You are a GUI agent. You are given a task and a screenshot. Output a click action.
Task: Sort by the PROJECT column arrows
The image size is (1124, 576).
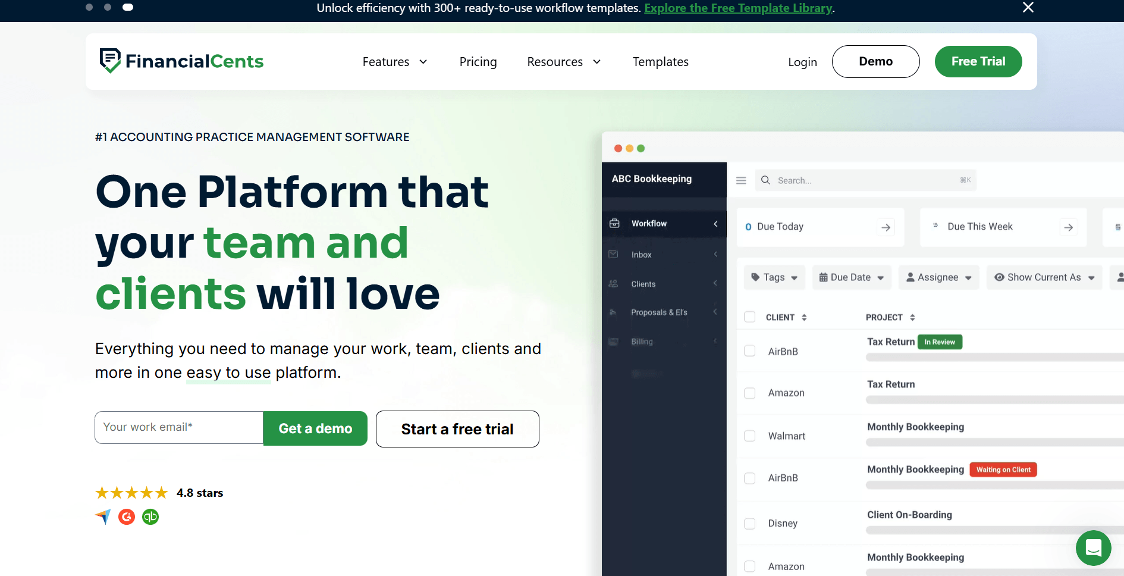tap(912, 317)
